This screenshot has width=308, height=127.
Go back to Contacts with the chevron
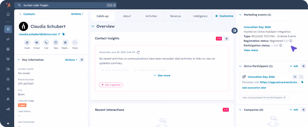[x=20, y=14]
